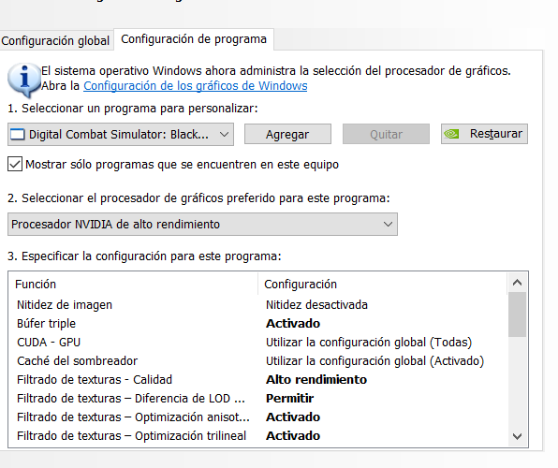Select the Configuración de programa tab
Screen dimensions: 558x468
(194, 39)
